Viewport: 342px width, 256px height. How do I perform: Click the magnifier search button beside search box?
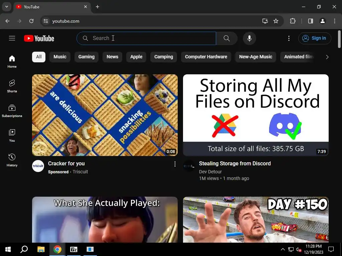(227, 38)
